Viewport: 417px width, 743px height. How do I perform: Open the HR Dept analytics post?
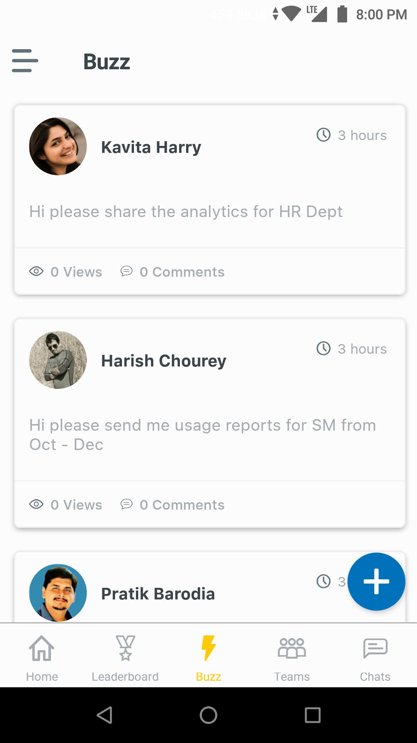point(186,212)
